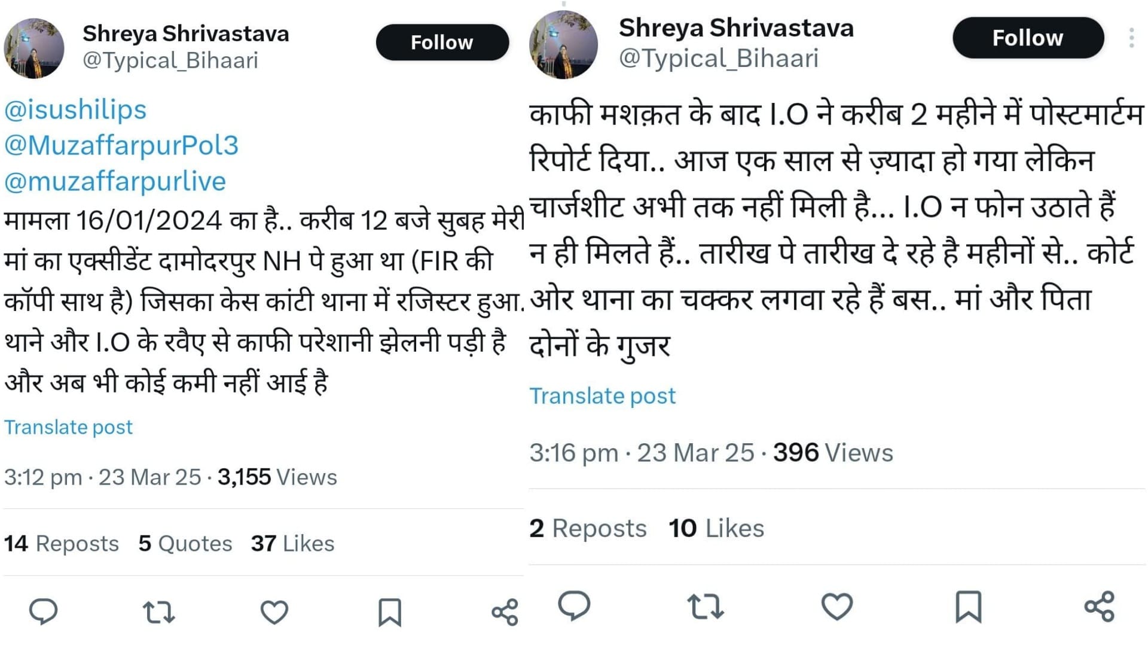Translate the right post
The width and height of the screenshot is (1148, 646).
(x=602, y=396)
